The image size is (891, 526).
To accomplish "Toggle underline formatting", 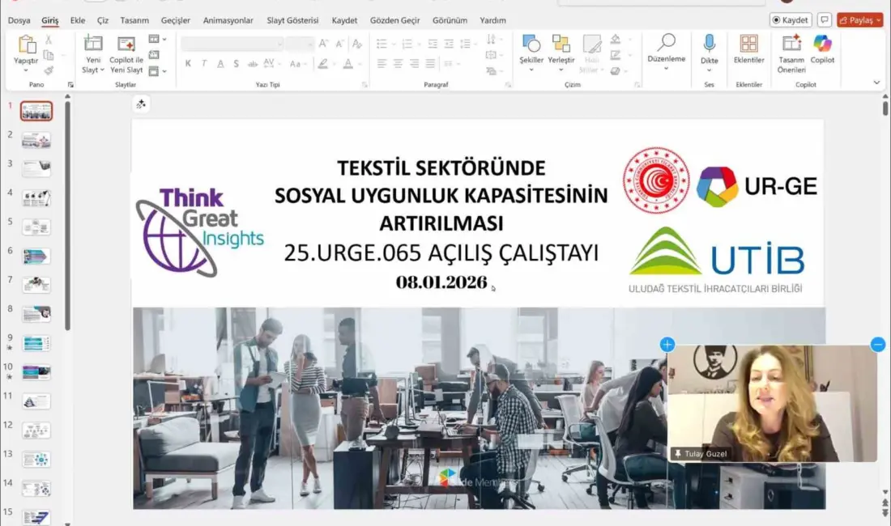I will [x=220, y=62].
